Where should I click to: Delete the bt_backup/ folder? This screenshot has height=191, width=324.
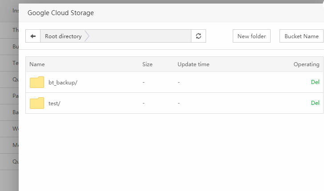click(x=315, y=82)
